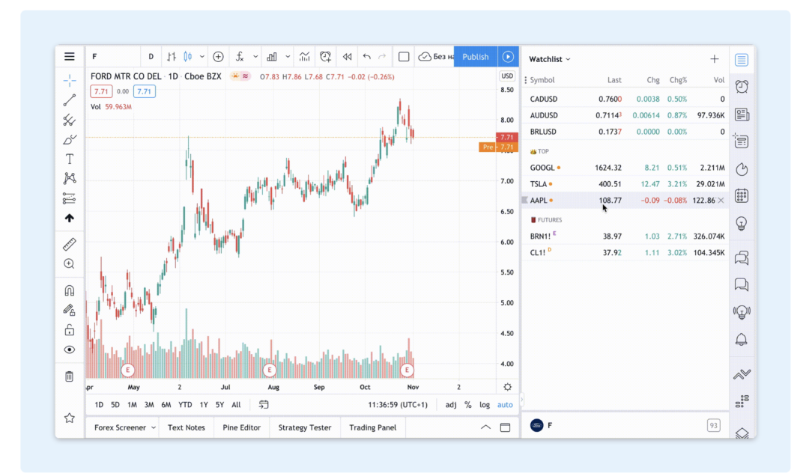
Task: Toggle visibility of all drawings via eye icon
Action: (x=70, y=350)
